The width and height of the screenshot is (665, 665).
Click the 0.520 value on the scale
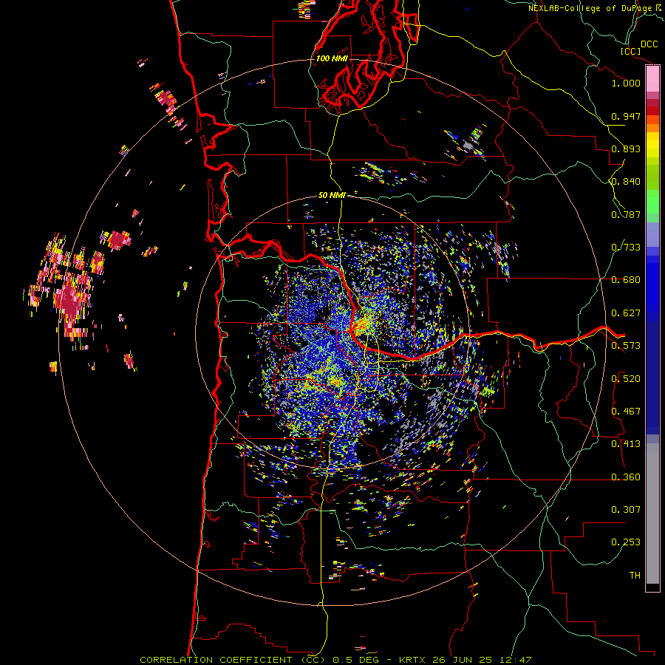(626, 379)
